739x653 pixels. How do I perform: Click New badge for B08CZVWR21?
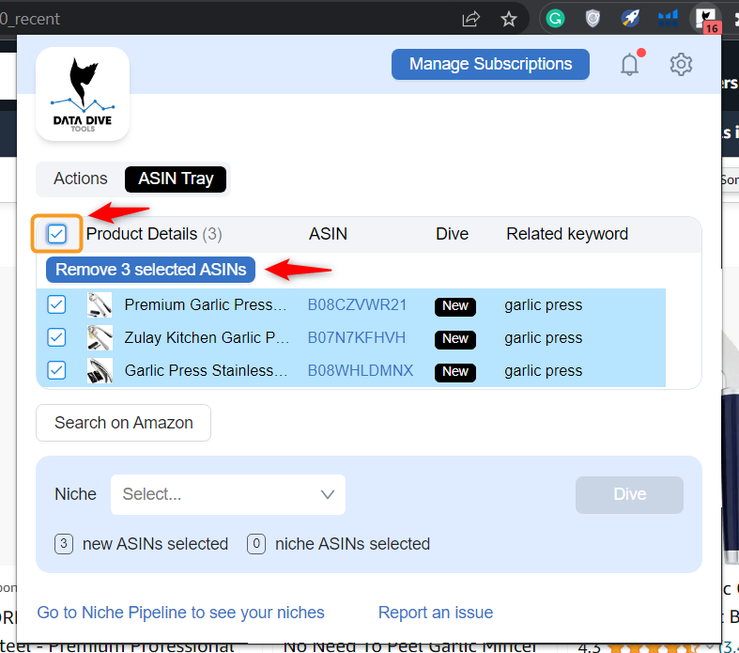[455, 306]
